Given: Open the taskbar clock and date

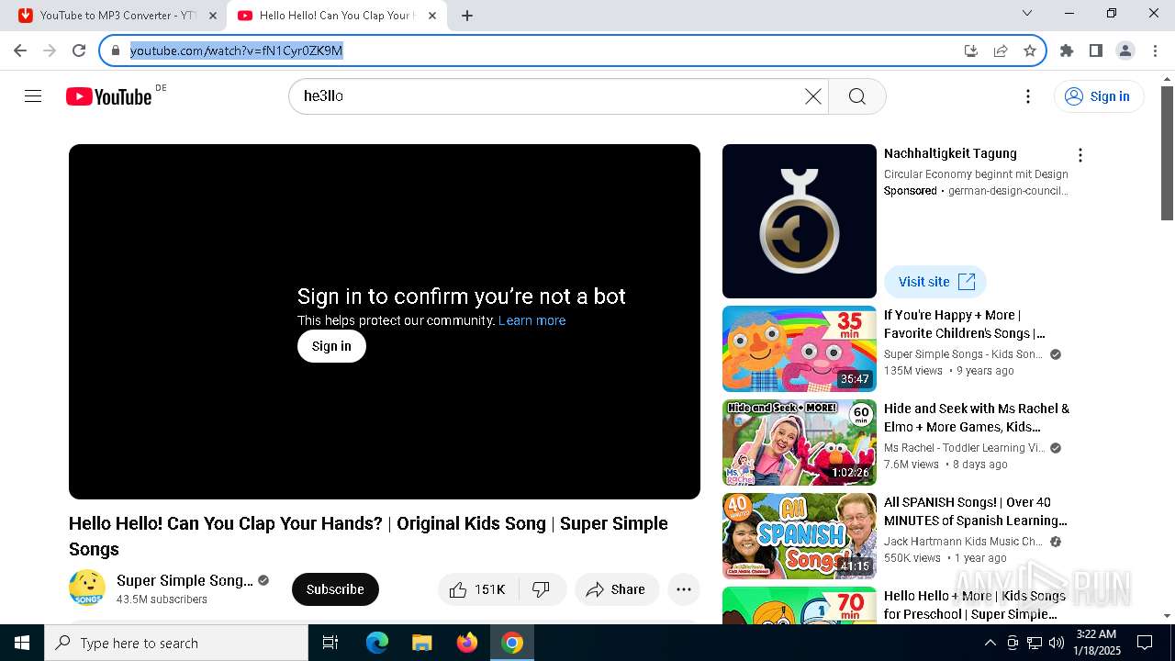Looking at the screenshot, I should [1098, 643].
